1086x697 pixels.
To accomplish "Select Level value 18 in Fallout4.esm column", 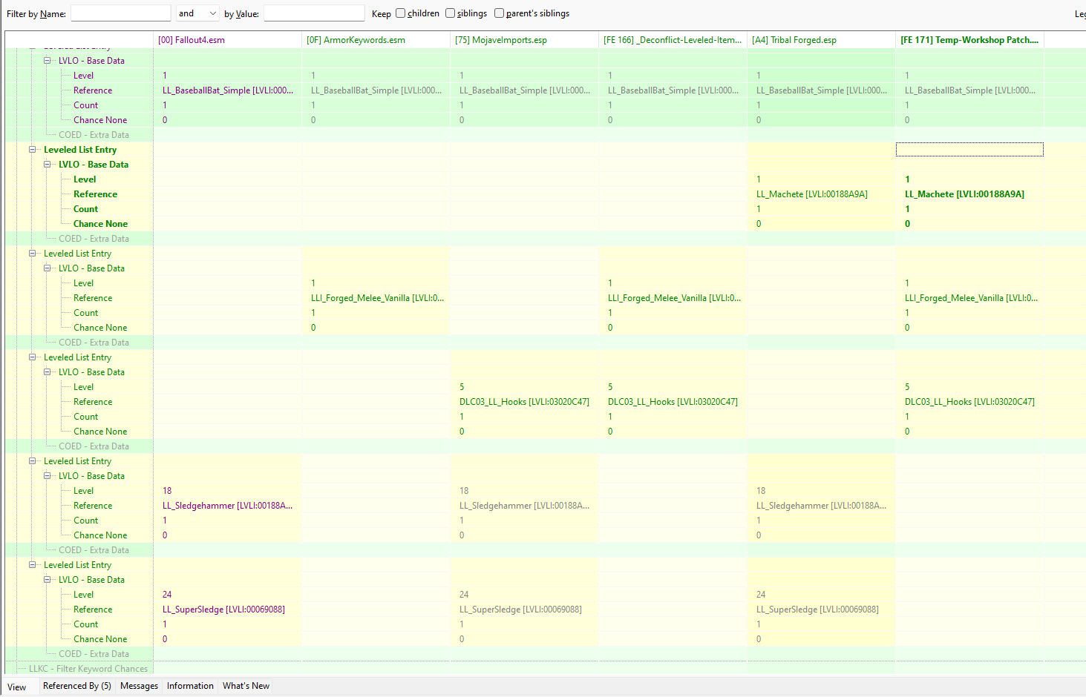I will pos(227,491).
